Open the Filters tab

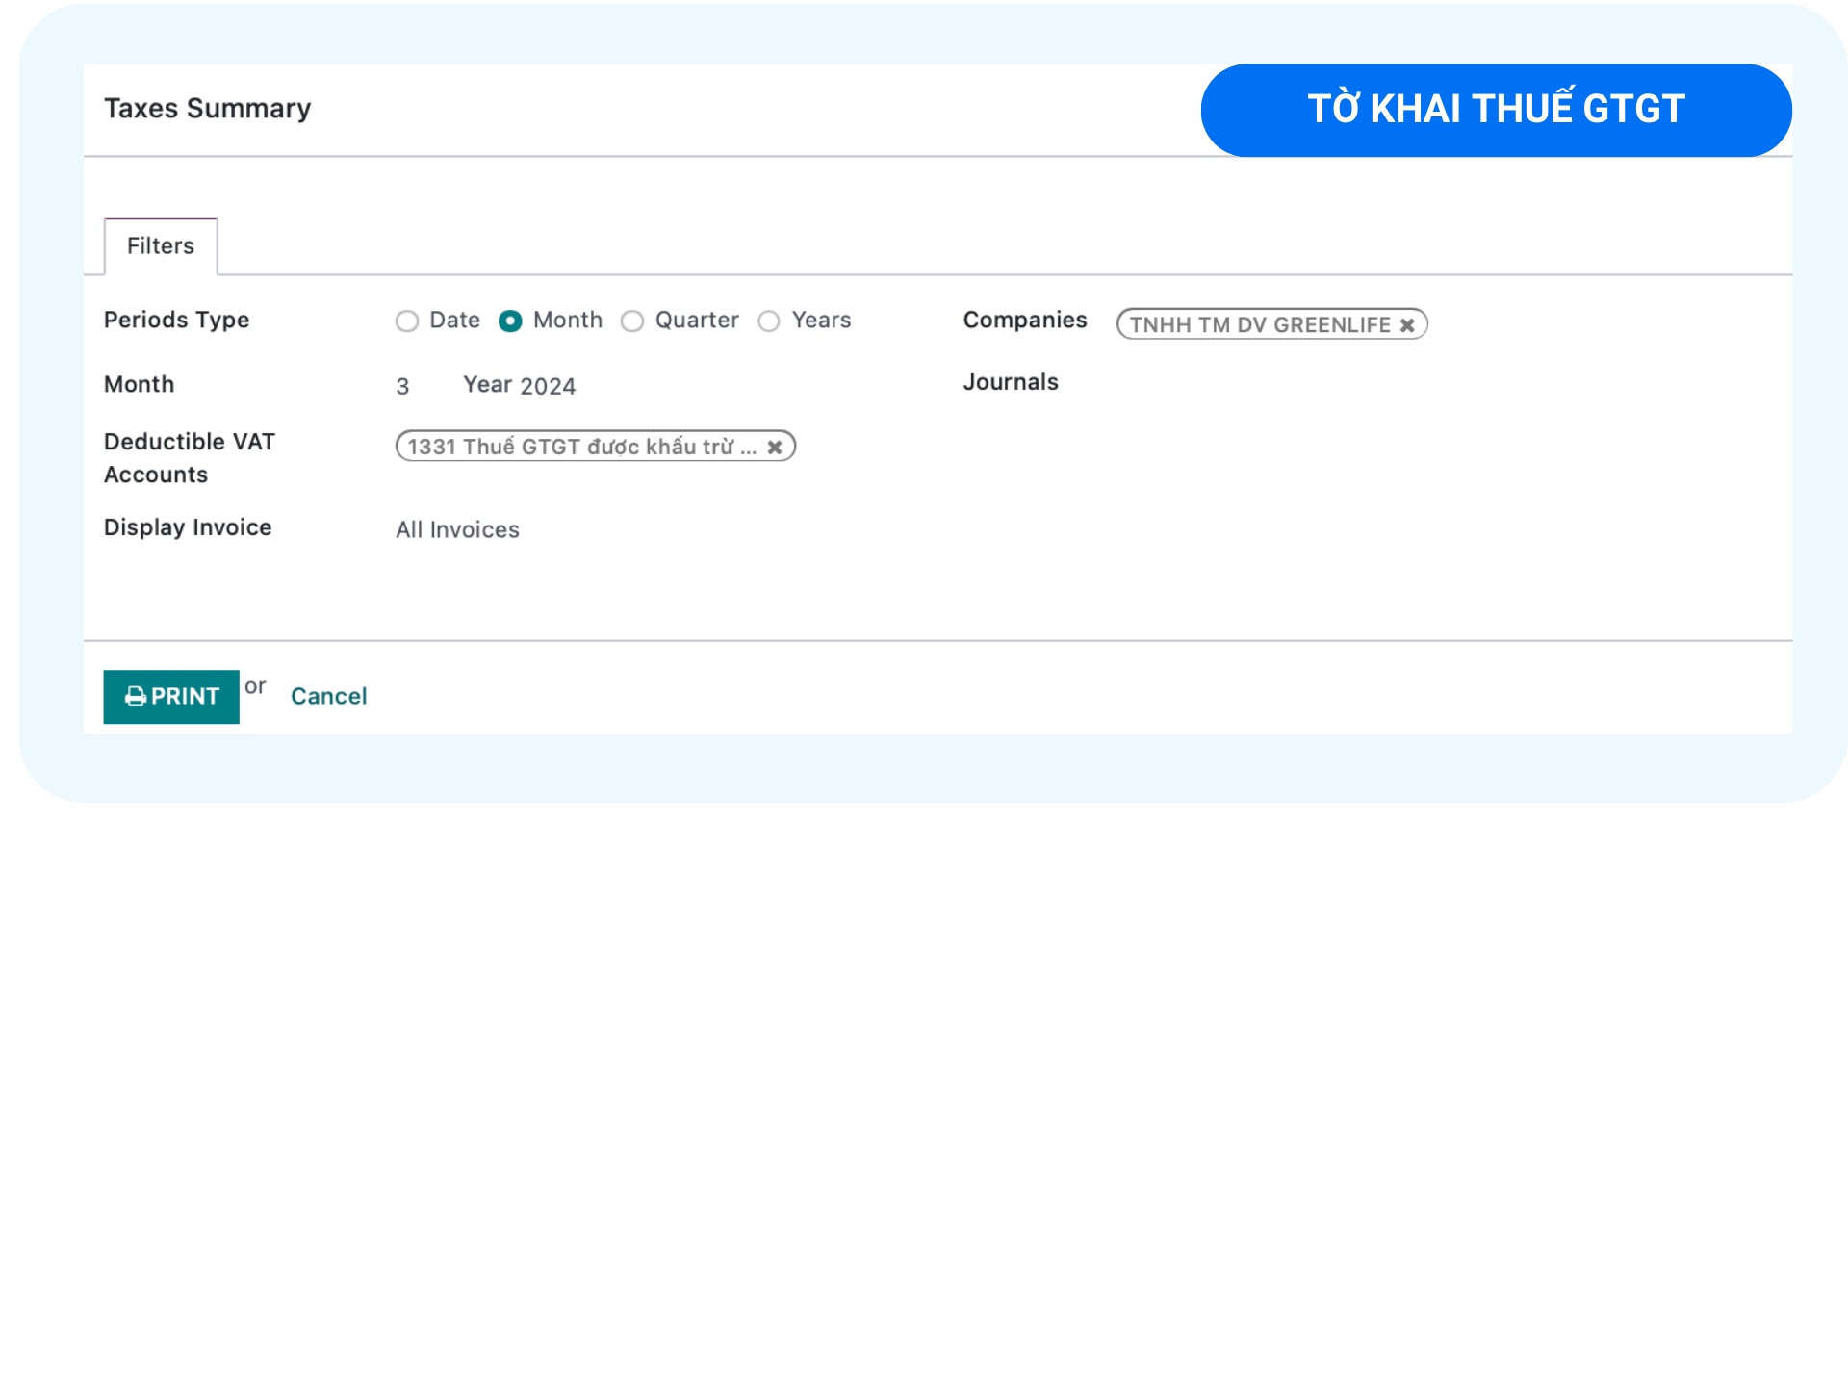point(161,246)
